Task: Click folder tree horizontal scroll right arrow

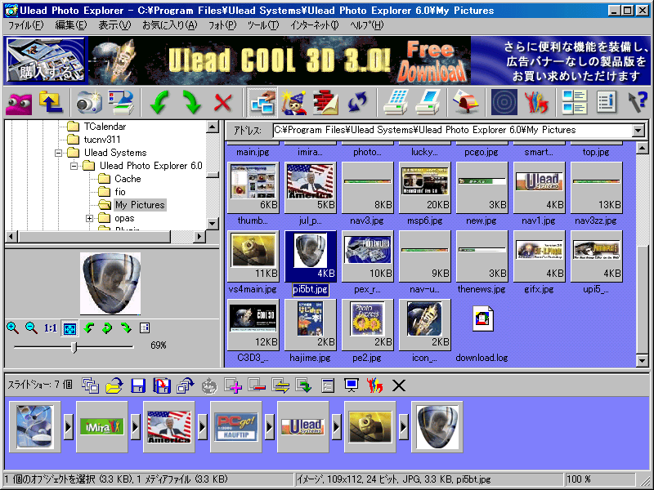Action: click(x=199, y=237)
